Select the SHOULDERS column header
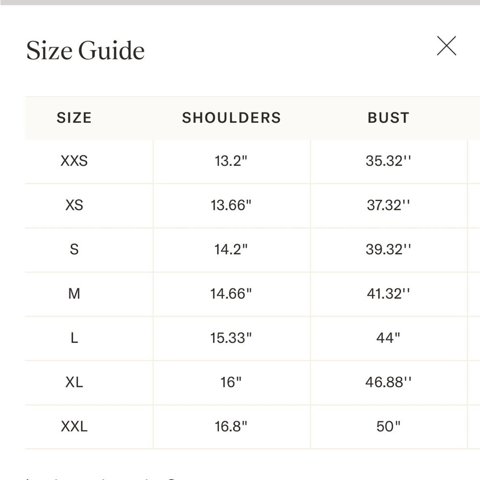This screenshot has height=480, width=480. click(231, 118)
